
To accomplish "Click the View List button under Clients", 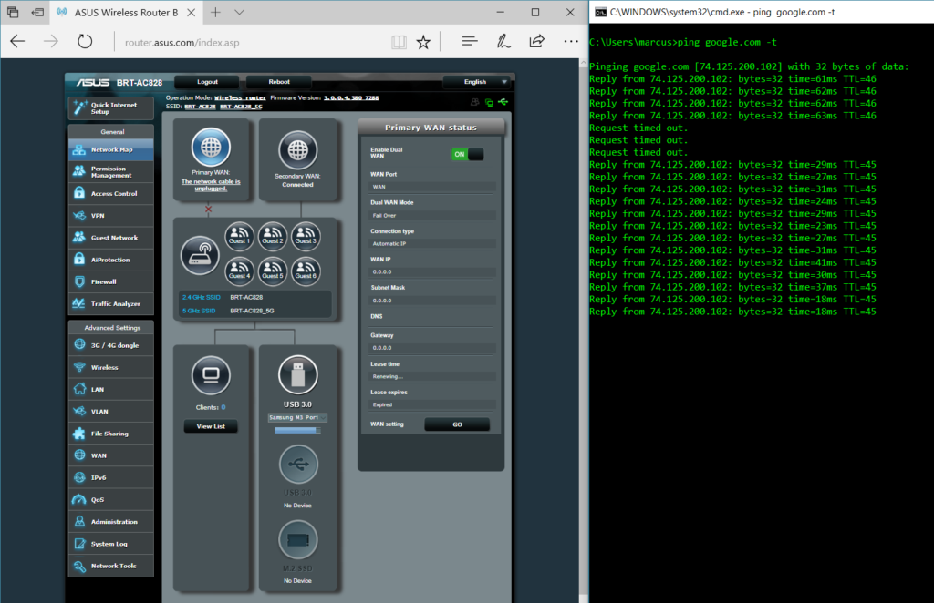I will 211,426.
